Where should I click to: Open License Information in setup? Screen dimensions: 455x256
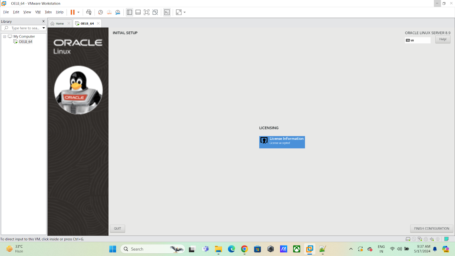[x=282, y=142]
